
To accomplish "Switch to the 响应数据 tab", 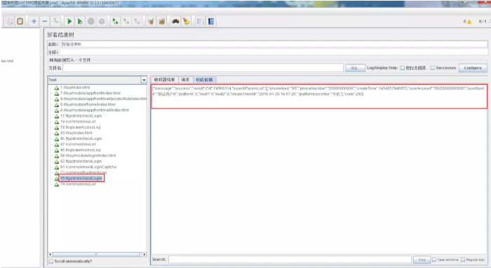I will pos(205,80).
